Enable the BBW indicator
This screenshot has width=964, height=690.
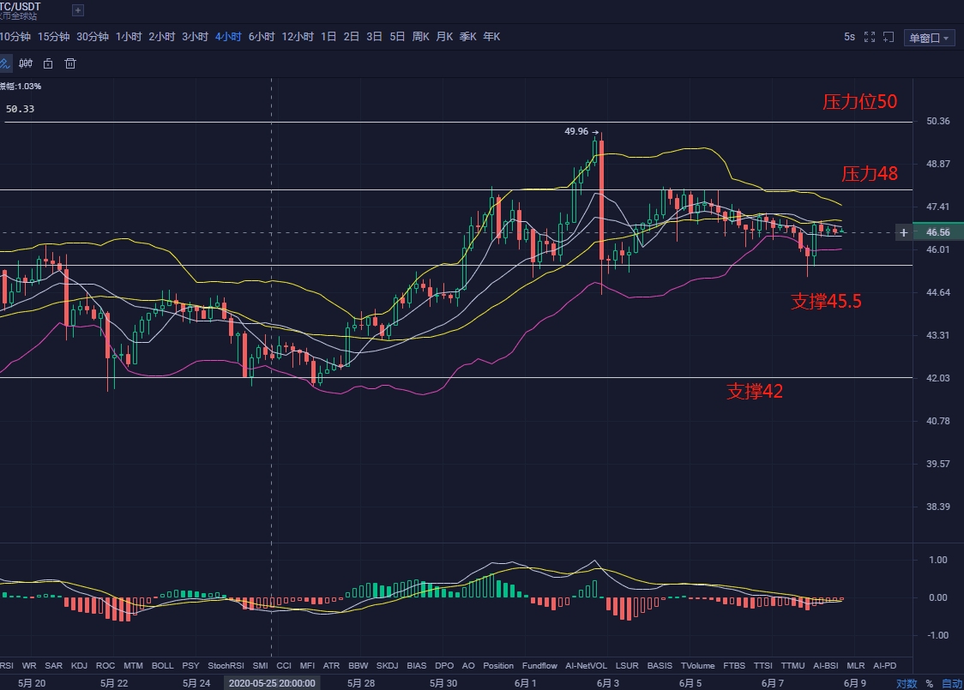(x=358, y=665)
